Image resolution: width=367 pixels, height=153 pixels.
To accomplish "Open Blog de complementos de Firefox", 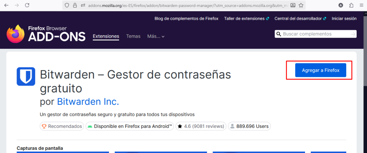I will pyautogui.click(x=186, y=18).
